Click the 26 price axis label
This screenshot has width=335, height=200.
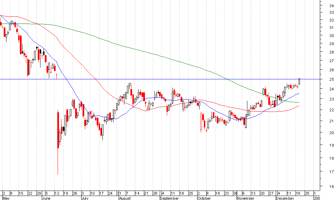point(331,70)
